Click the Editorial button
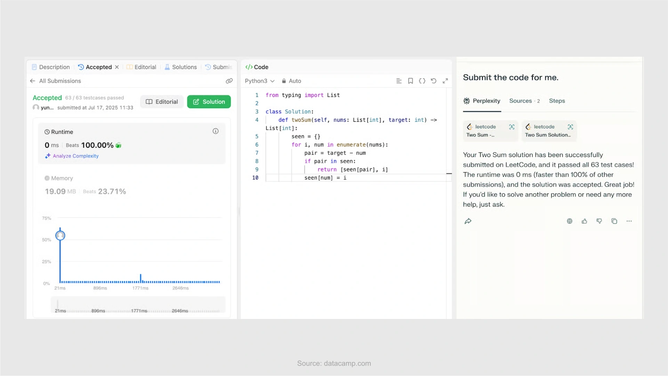668x376 pixels. [162, 102]
